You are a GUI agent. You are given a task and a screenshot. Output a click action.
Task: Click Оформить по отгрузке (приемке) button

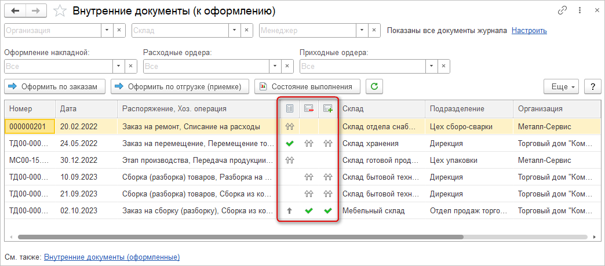point(181,86)
